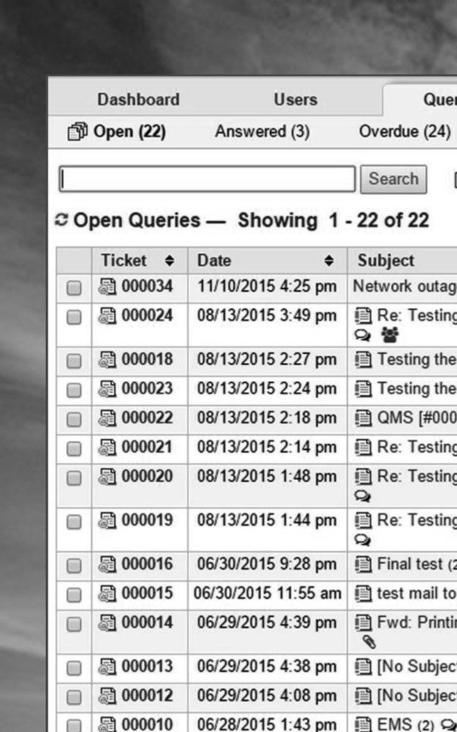Check the box next to ticket 000015
This screenshot has height=732, width=457.
[x=74, y=594]
